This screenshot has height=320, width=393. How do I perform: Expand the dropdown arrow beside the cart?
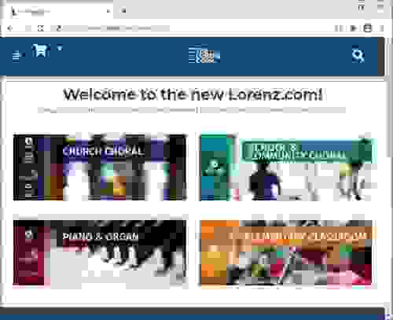[60, 48]
